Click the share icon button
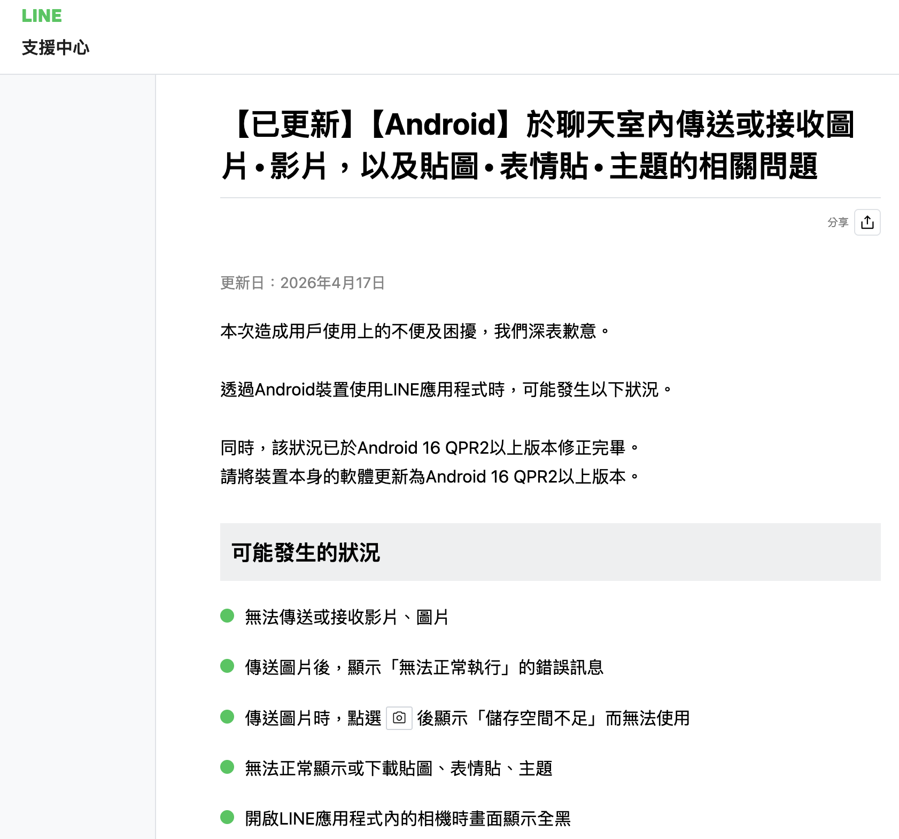Screen dimensions: 899x839 pyautogui.click(x=867, y=222)
